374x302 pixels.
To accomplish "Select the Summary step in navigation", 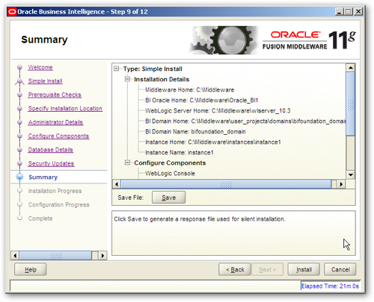I will coord(43,177).
